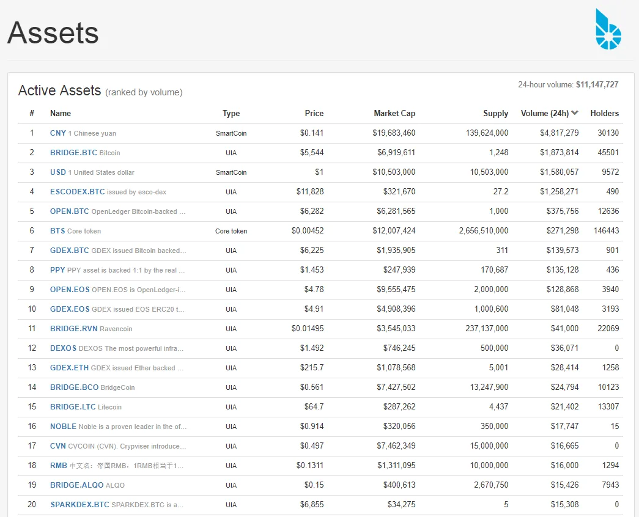The height and width of the screenshot is (517, 639).
Task: Open the OPEN.EOS asset link
Action: click(70, 289)
